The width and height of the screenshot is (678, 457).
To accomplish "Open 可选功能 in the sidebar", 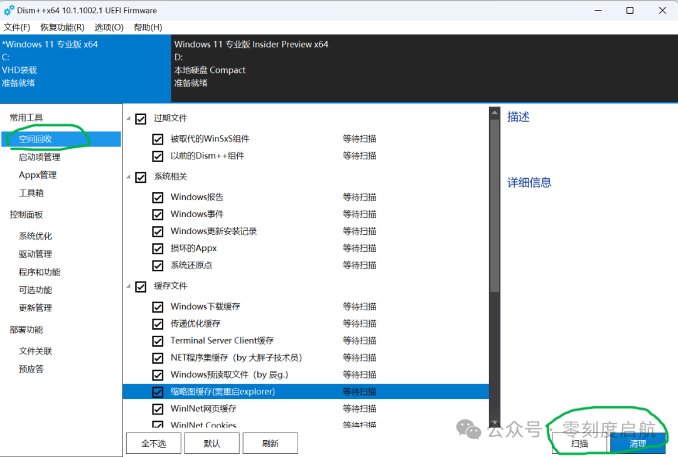I will (35, 290).
